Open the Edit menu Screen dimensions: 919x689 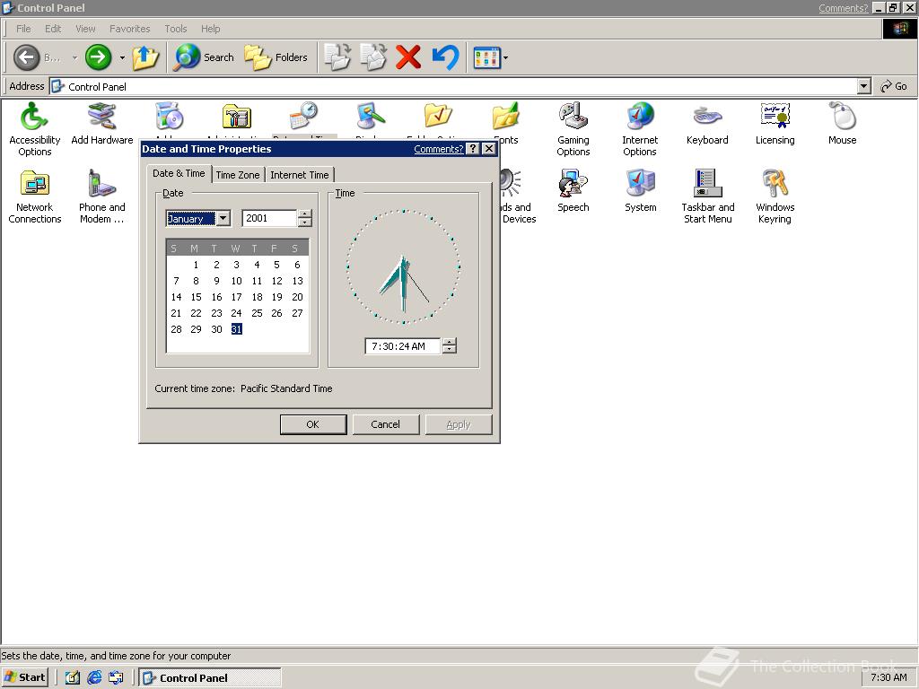coord(53,29)
